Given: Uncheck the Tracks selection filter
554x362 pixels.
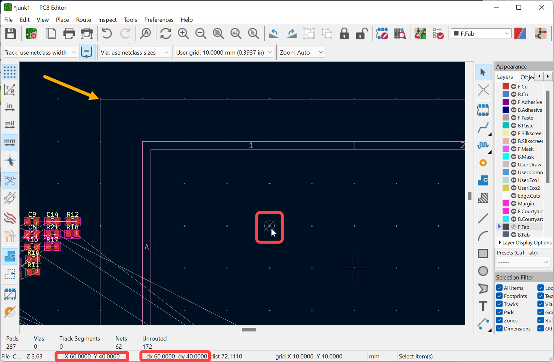Looking at the screenshot, I should tap(499, 304).
